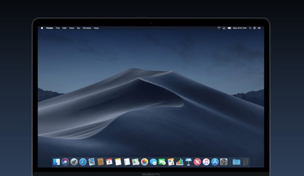Open the AirPlay display menu icon
The width and height of the screenshot is (304, 176).
click(224, 28)
